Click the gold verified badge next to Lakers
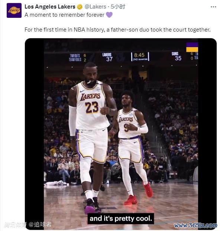Image resolution: width=220 pixels, height=231 pixels. 80,7
